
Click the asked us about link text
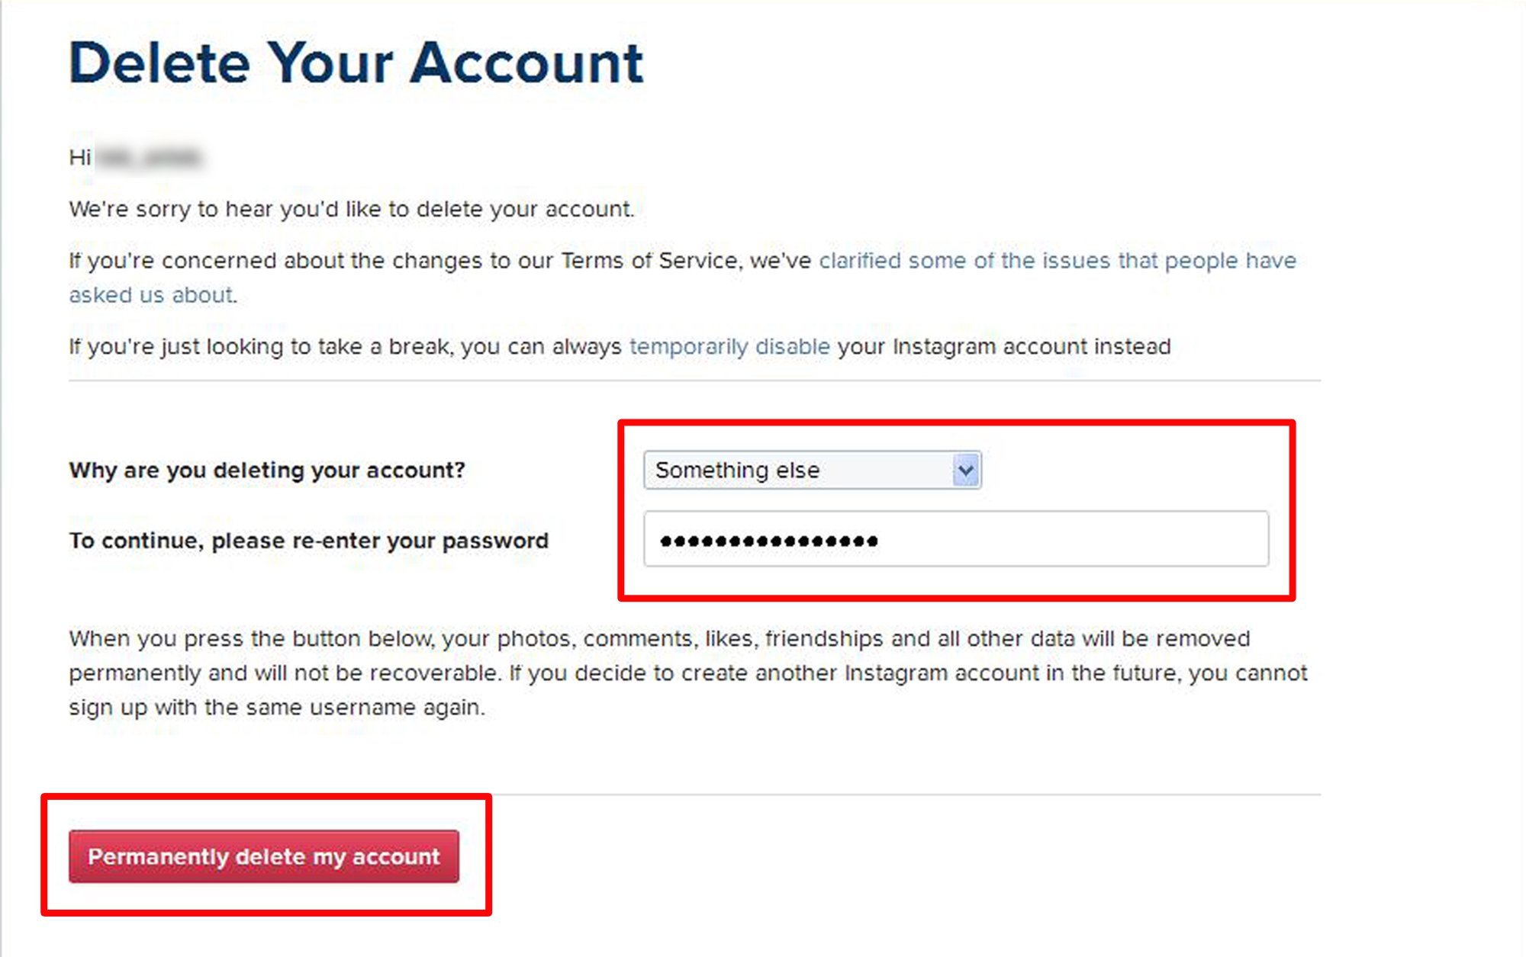pos(151,295)
